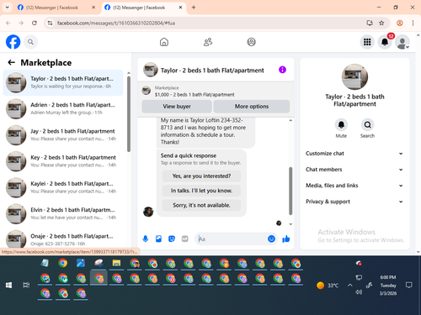Screen dimensions: 421x315
Task: Open the emoji picker in message box
Action: [271, 239]
